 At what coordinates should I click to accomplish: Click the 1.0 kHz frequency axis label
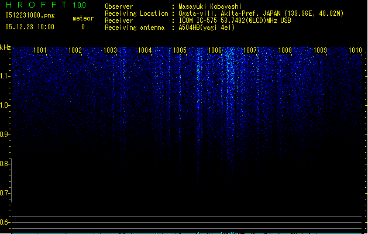pyautogui.click(x=5, y=105)
